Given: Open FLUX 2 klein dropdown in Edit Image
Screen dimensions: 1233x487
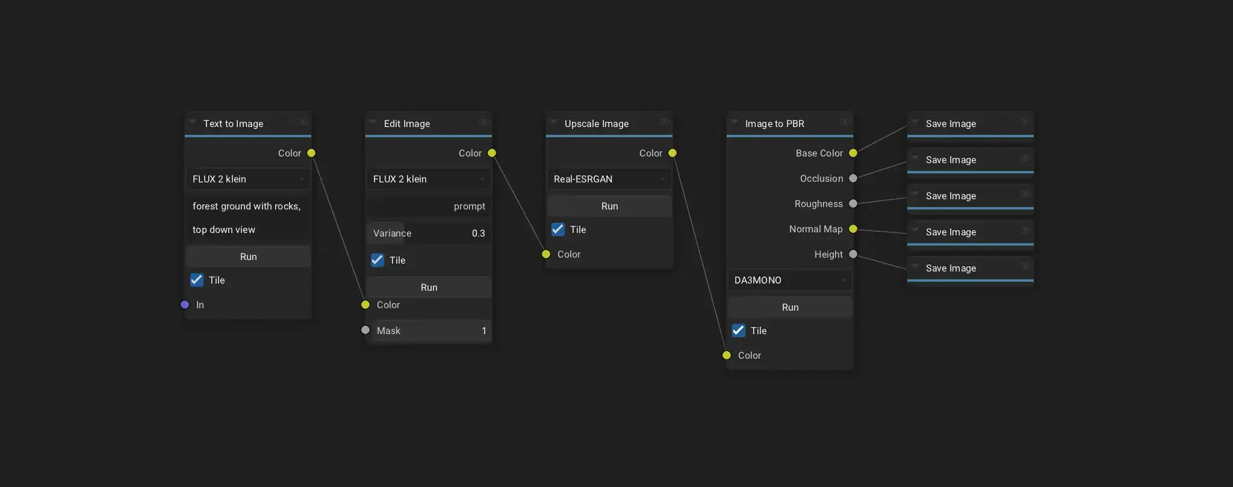Looking at the screenshot, I should click(x=429, y=179).
